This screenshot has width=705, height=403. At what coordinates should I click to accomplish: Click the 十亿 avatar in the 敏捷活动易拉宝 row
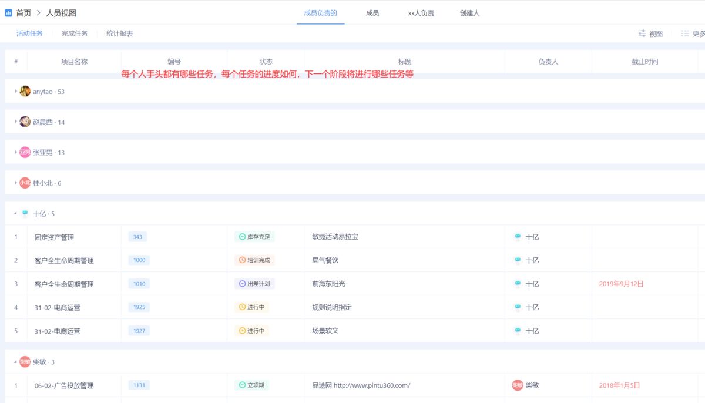coord(518,237)
